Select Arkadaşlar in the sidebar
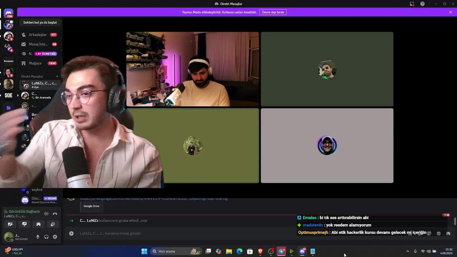Viewport: 457px width, 257px height. tap(37, 34)
